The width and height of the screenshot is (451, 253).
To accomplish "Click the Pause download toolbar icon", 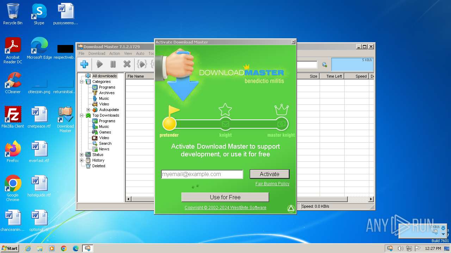I will click(x=113, y=64).
